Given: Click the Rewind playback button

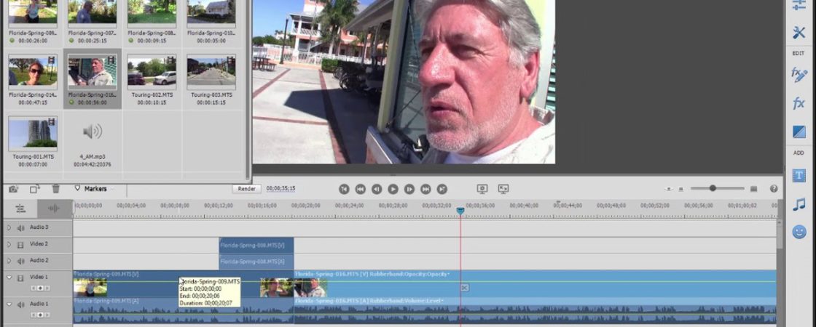Looking at the screenshot, I should pos(360,190).
